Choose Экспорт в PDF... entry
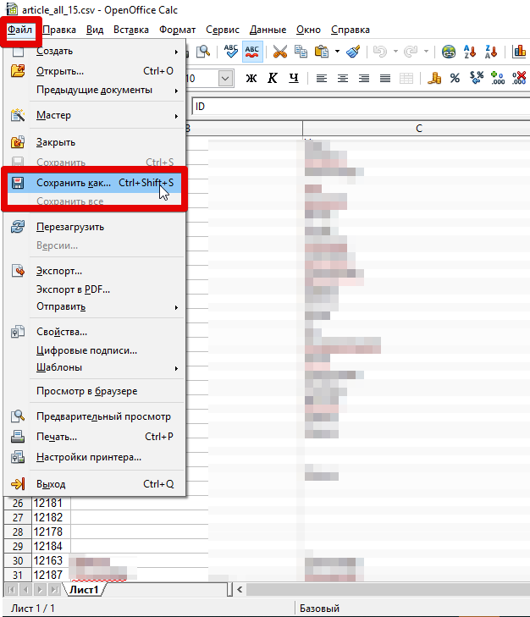The image size is (530, 617). (x=95, y=289)
